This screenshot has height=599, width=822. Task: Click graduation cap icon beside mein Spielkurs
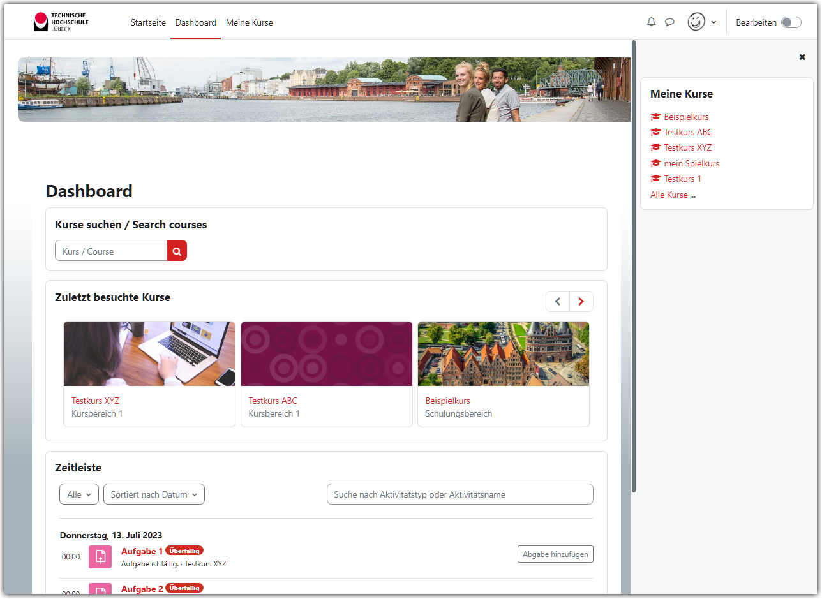click(x=655, y=163)
